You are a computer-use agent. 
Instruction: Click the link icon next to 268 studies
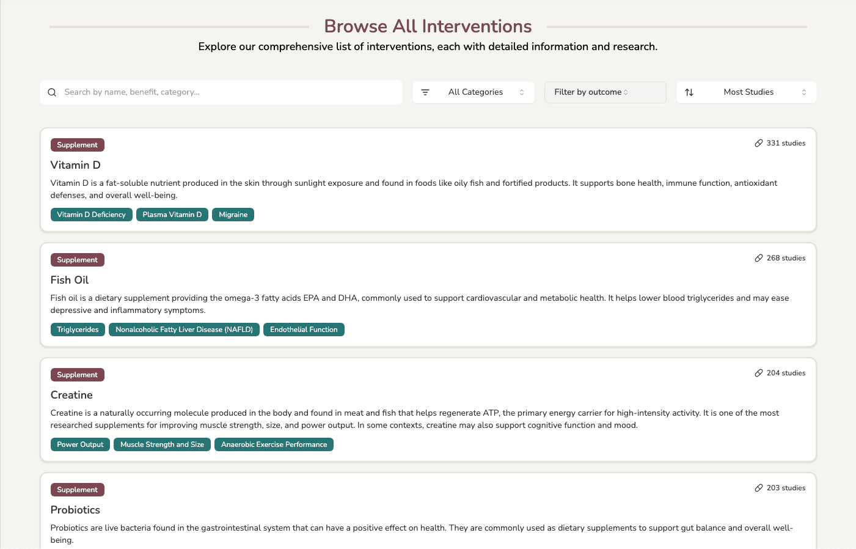click(759, 258)
